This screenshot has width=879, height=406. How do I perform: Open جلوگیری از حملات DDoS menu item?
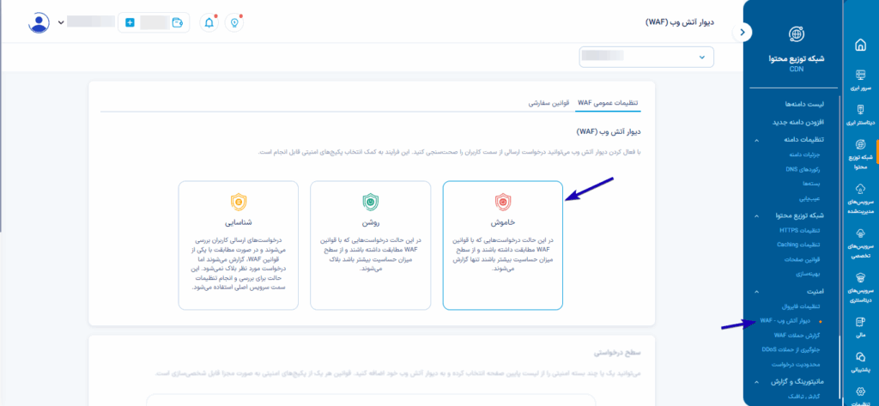(791, 350)
